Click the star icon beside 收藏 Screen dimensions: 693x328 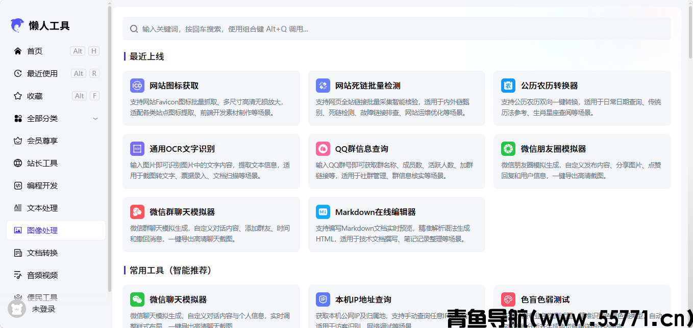(x=18, y=96)
